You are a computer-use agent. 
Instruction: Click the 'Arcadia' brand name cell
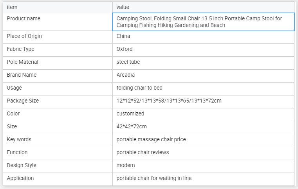pos(126,75)
